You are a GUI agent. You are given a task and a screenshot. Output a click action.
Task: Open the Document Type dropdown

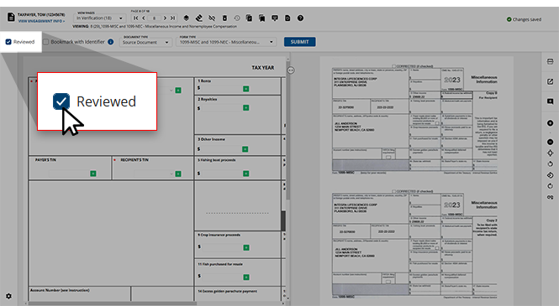click(x=145, y=42)
